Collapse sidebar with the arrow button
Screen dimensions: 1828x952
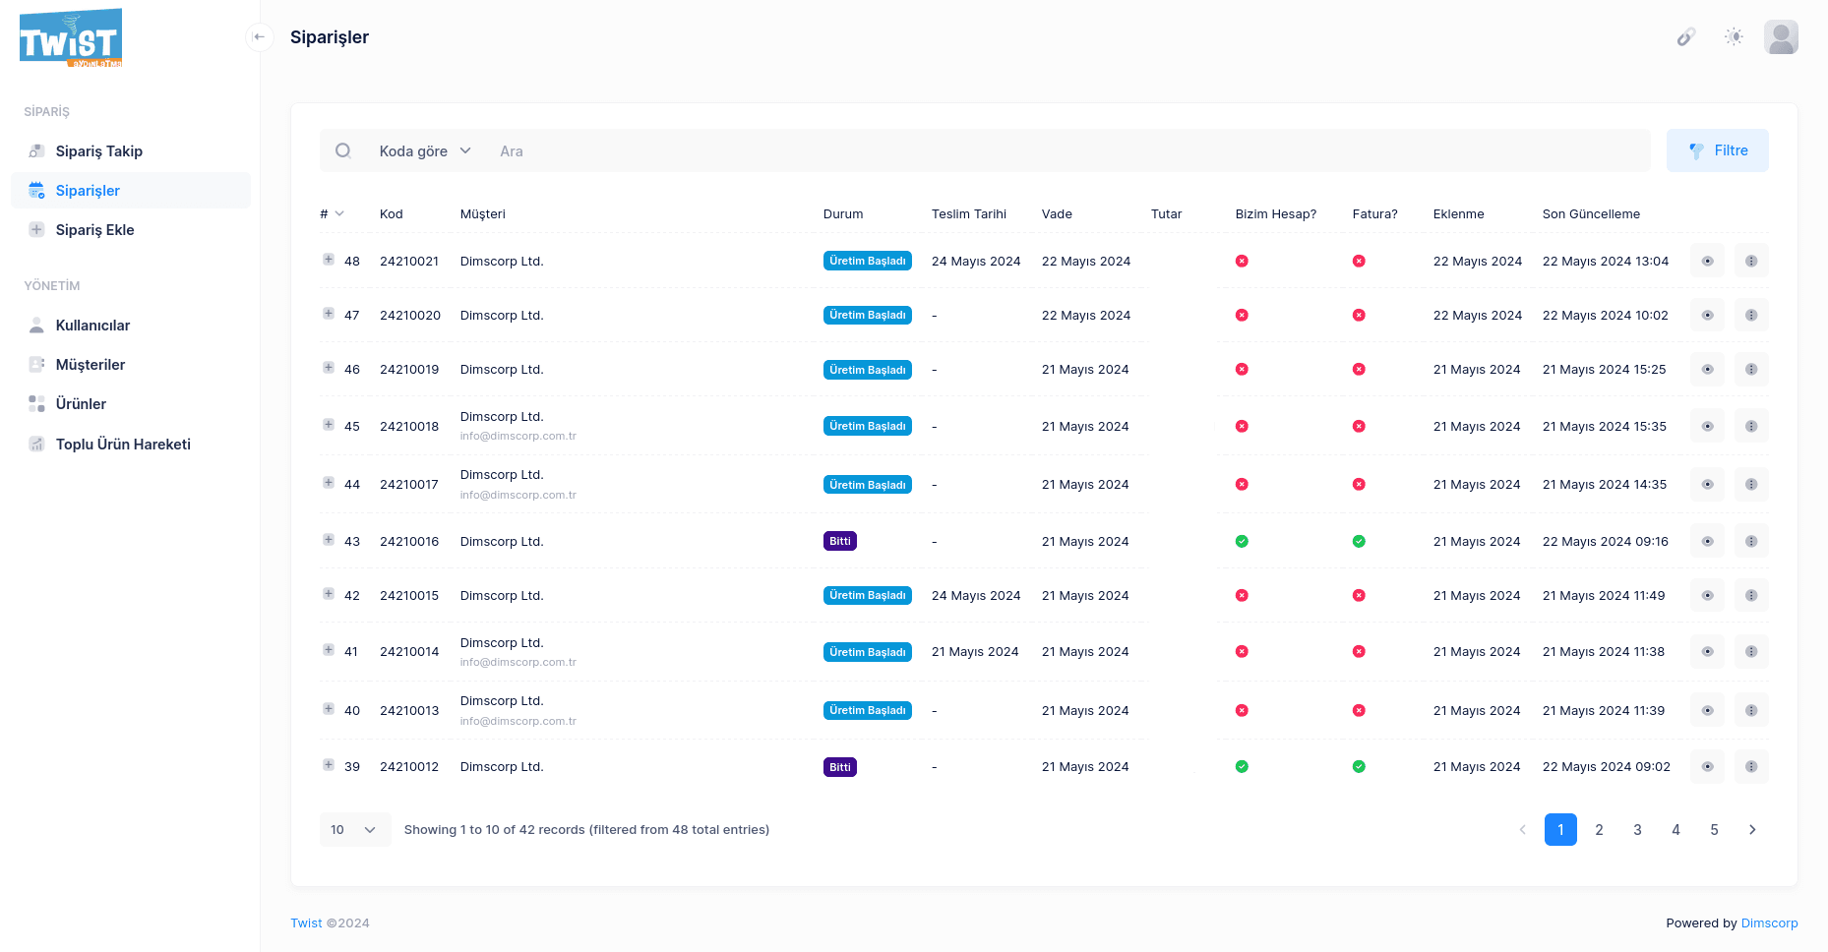(x=259, y=37)
